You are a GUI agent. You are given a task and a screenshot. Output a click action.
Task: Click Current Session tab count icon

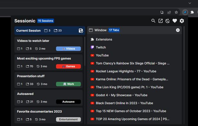click(55, 30)
